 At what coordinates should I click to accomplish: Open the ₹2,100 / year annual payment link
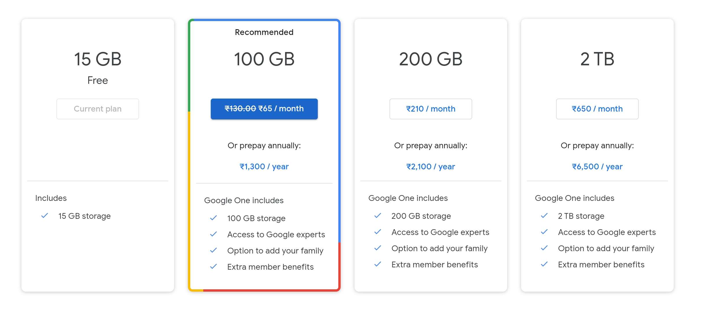tap(430, 166)
